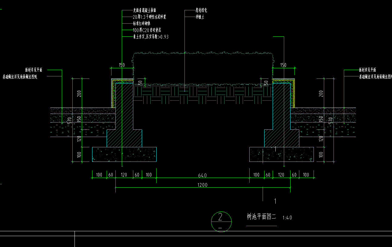The height and width of the screenshot is (247, 392).
Task: Click the 1200 overall dimension text
Action: (202, 185)
